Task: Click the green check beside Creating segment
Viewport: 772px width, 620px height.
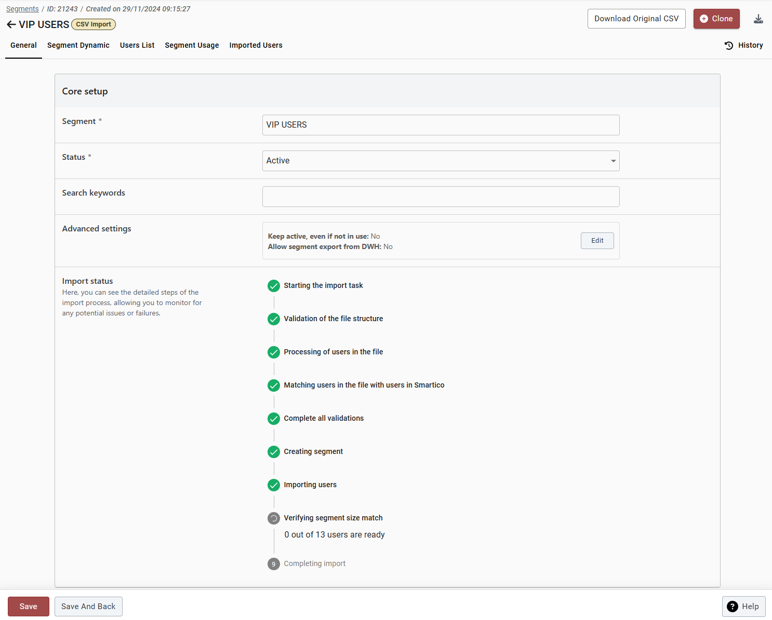Action: [x=274, y=452]
